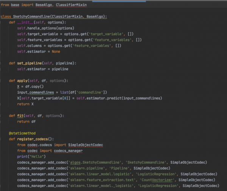Click the return X statement
227x191 pixels.
(x=25, y=104)
